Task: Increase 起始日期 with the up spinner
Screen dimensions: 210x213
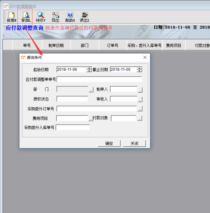Action: [89, 68]
